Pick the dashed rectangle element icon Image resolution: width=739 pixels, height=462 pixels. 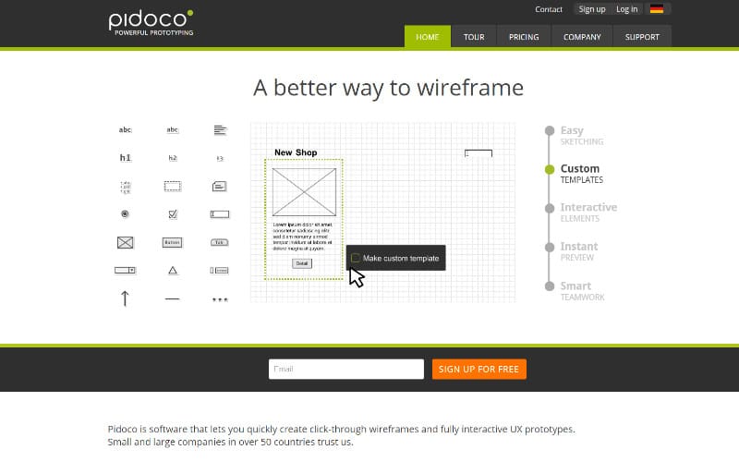point(172,186)
